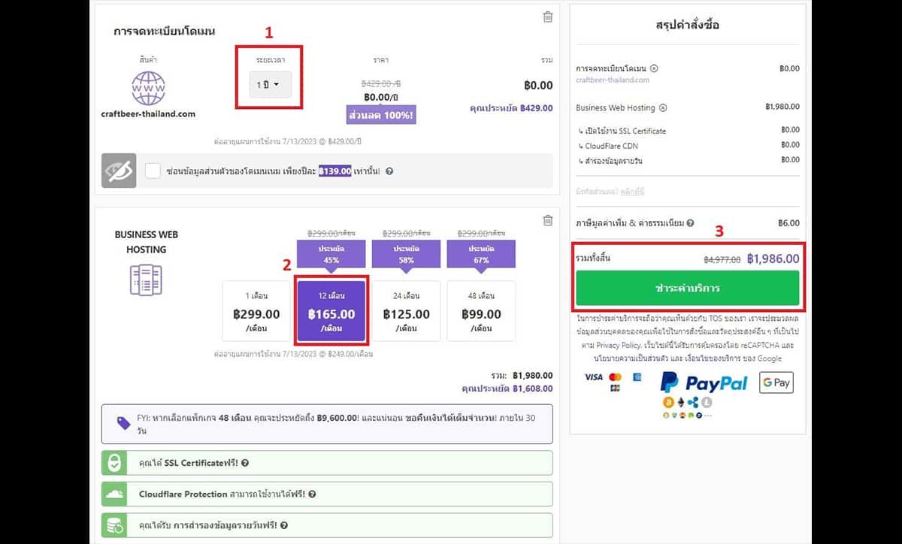Screen dimensions: 902x544
Task: Remove Business Web Hosting using trash icon
Action: click(x=547, y=220)
